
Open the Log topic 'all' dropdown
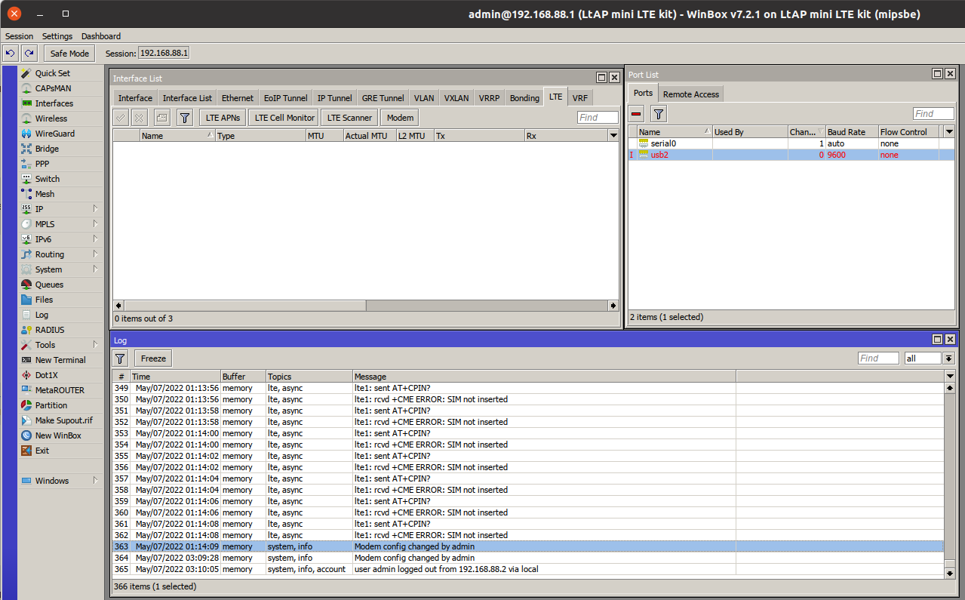pos(949,358)
